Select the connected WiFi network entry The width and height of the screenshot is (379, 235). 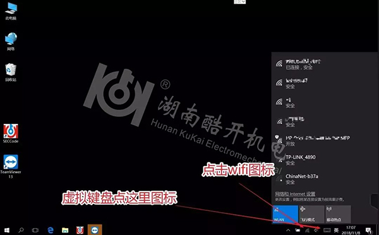coord(325,64)
